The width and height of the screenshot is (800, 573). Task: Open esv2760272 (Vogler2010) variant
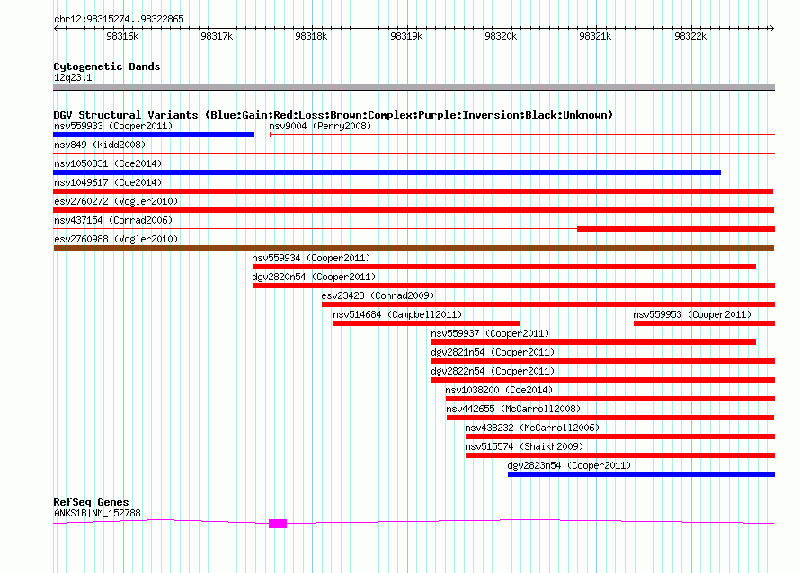click(x=116, y=201)
